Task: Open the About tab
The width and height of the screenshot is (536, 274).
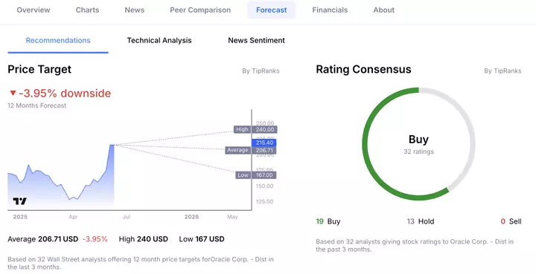Action: [384, 10]
